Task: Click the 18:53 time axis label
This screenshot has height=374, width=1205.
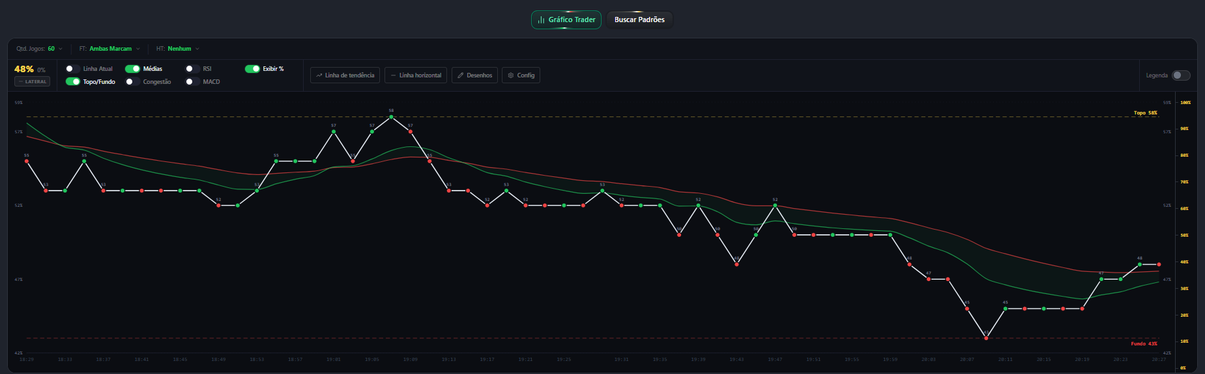Action: tap(257, 359)
